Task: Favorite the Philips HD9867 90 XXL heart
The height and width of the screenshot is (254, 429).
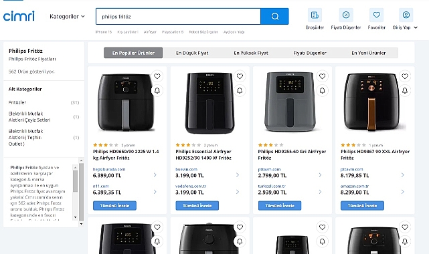Action: coord(405,76)
